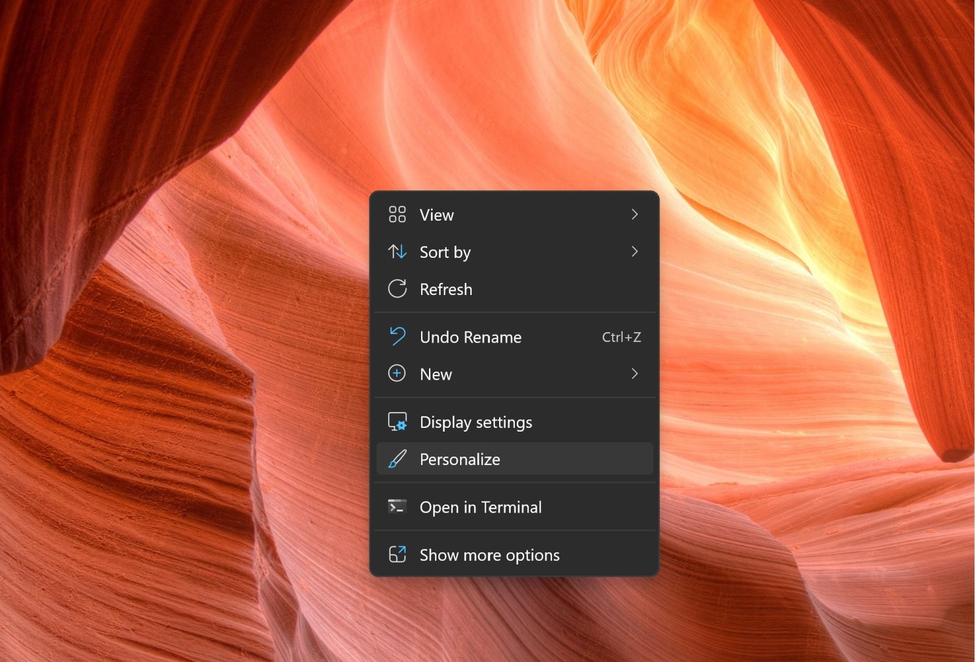Viewport: 975px width, 662px height.
Task: Open the View menu entry
Action: coord(515,215)
